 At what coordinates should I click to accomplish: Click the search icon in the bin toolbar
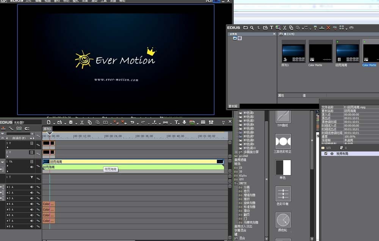coord(252,28)
